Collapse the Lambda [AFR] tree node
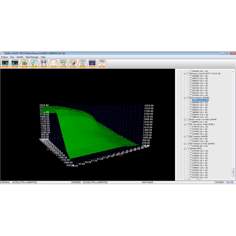The height and width of the screenshot is (236, 236). click(x=185, y=149)
